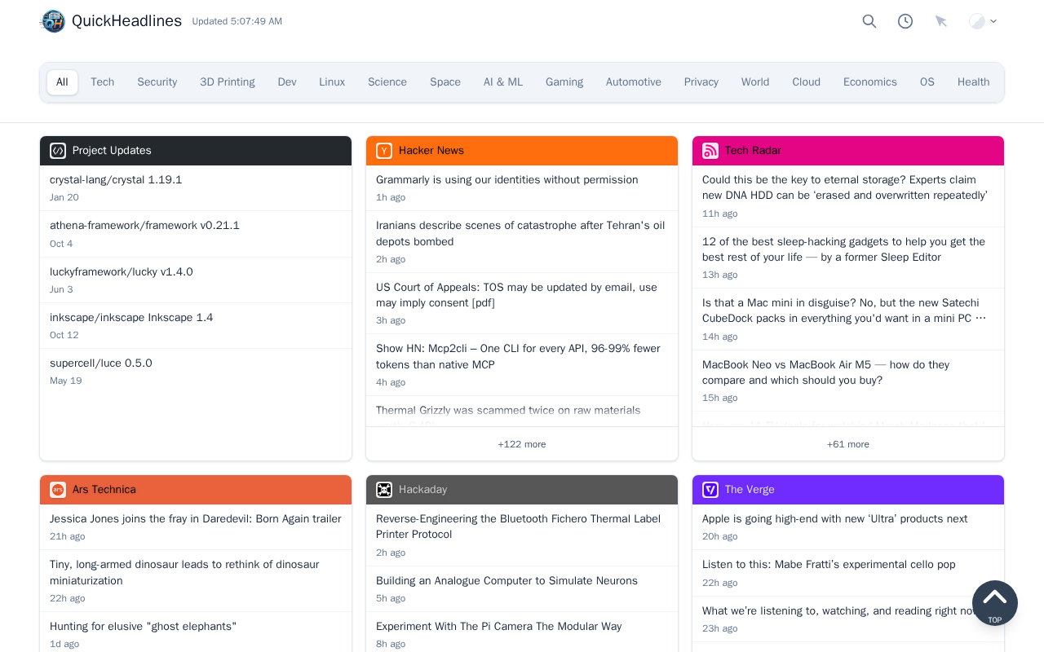Click the cursor arrow icon in the header
Image resolution: width=1044 pixels, height=652 pixels.
(941, 21)
